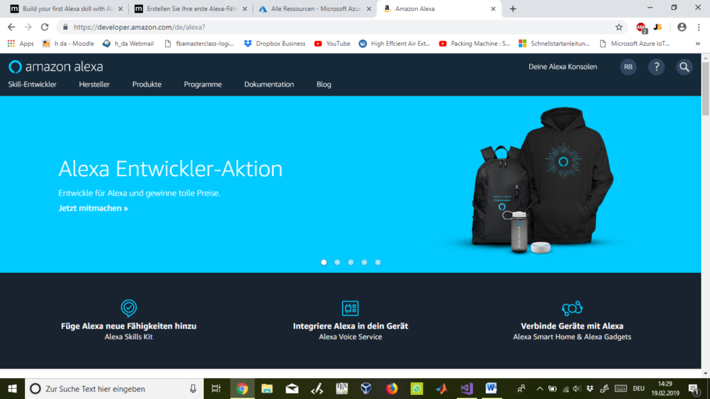Open the taskbar clock and date
710x399 pixels.
[x=665, y=389]
